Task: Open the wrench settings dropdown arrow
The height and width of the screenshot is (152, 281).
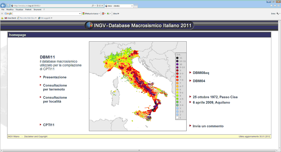Action: coord(280,14)
